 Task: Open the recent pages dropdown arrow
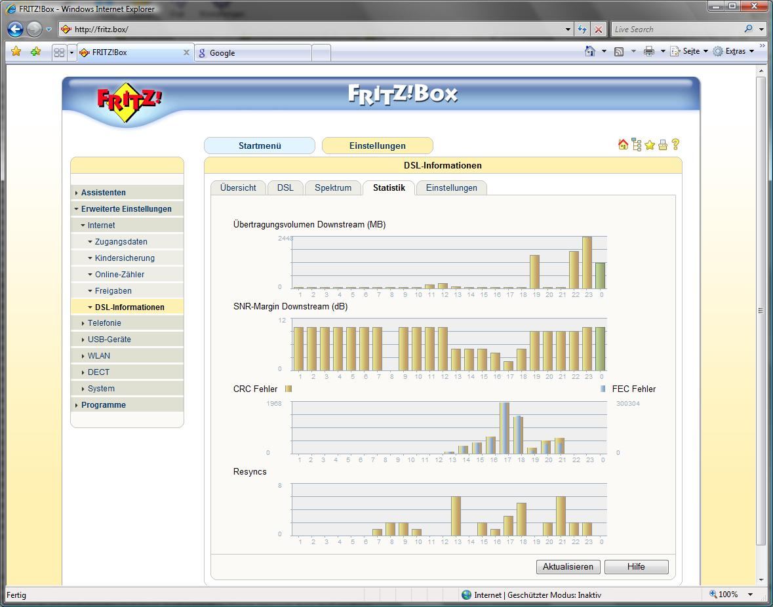point(49,29)
